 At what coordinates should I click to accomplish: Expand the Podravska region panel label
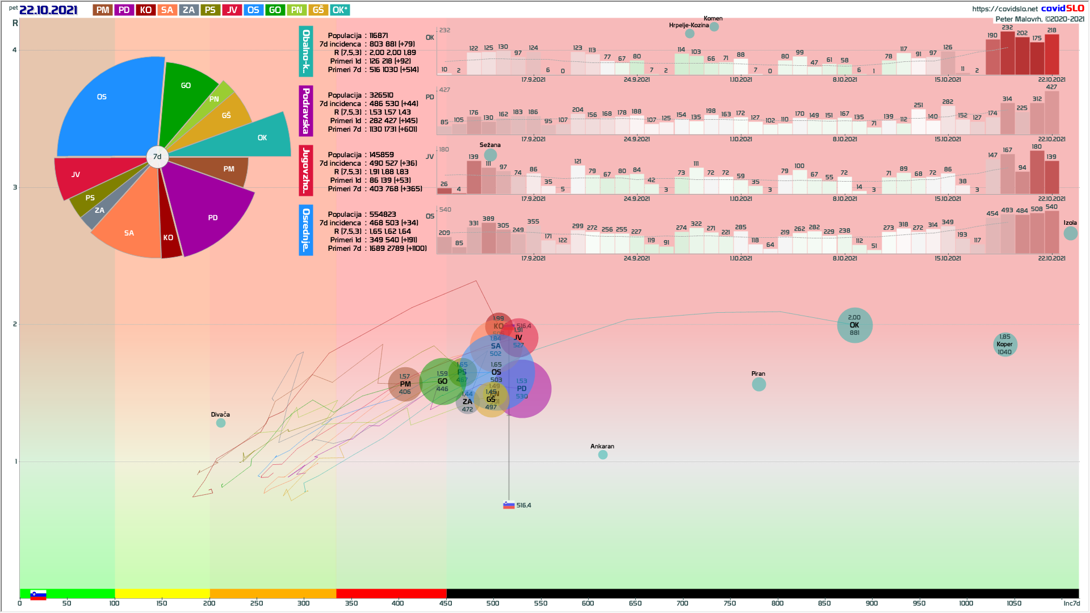coord(305,111)
